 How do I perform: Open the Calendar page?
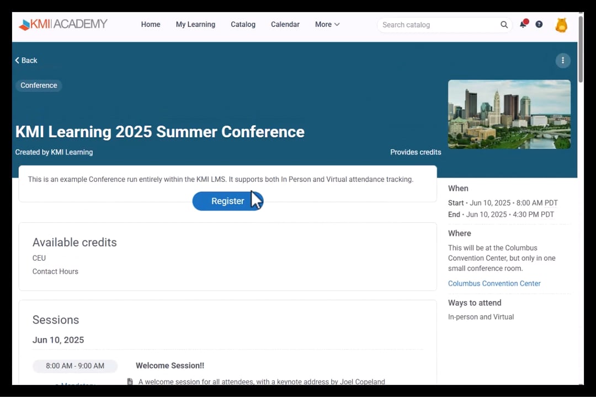[x=285, y=24]
